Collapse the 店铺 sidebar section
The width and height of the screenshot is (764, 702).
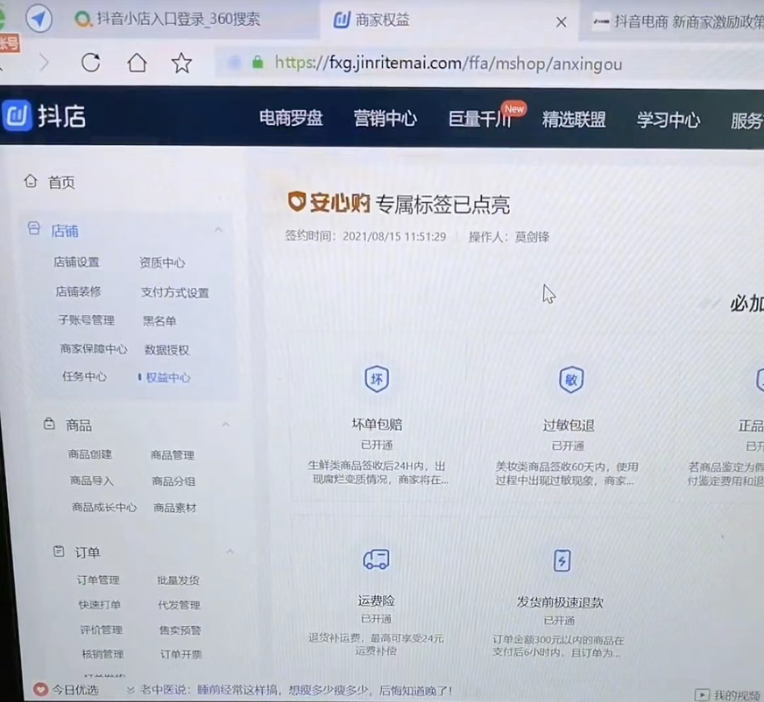218,229
